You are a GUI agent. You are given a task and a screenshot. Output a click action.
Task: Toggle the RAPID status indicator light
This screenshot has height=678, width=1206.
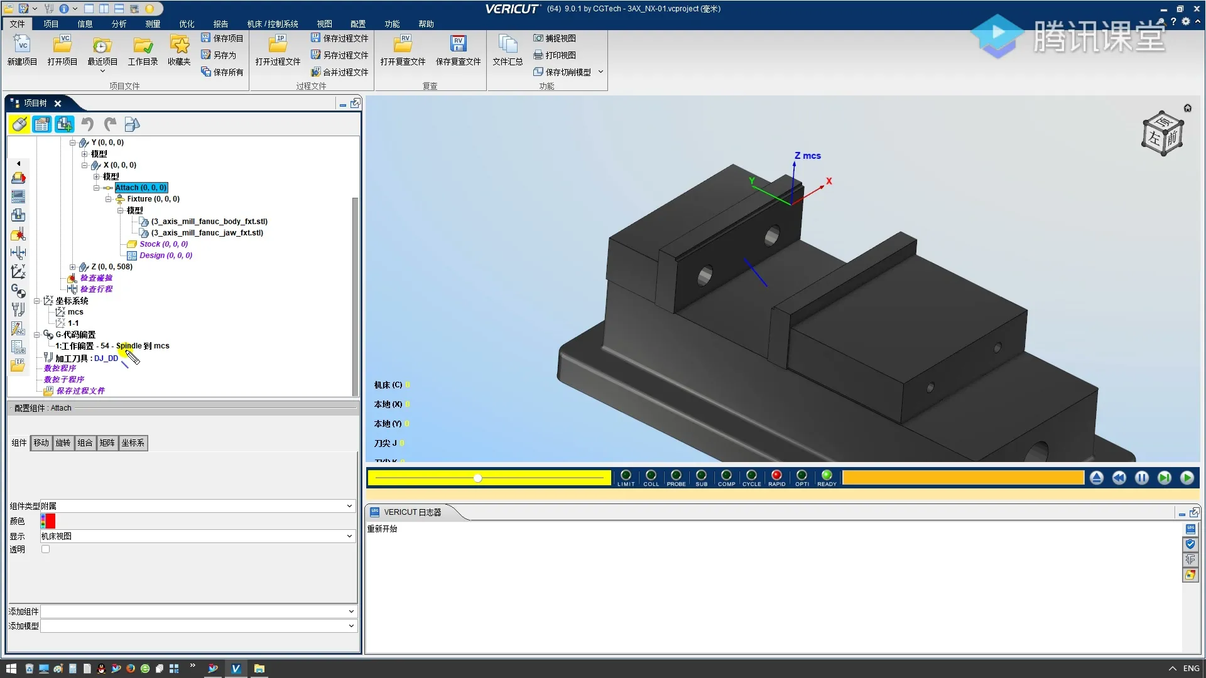tap(776, 476)
